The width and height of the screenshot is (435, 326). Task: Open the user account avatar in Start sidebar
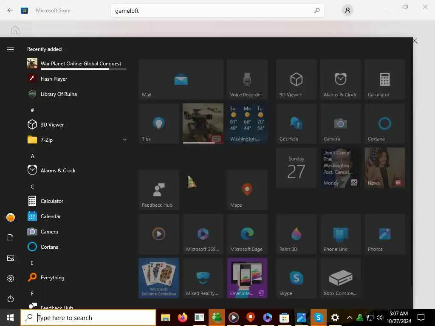(x=11, y=217)
